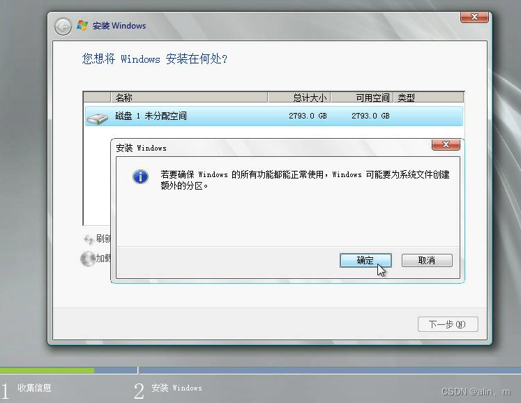
Task: Click the 确定 button in the dialog
Action: 365,260
